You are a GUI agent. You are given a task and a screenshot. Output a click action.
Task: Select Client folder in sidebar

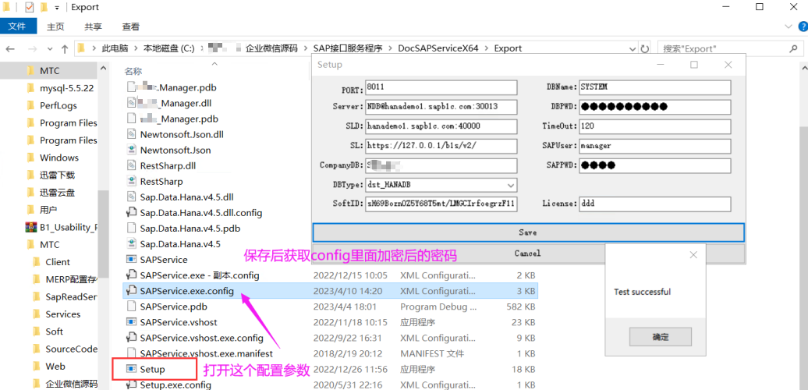[58, 262]
